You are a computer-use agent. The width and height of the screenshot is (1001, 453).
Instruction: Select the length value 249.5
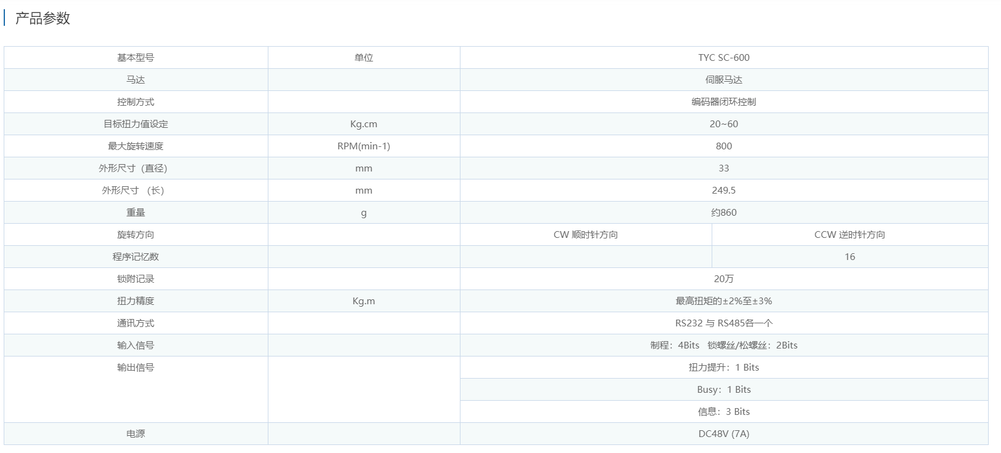tap(724, 191)
